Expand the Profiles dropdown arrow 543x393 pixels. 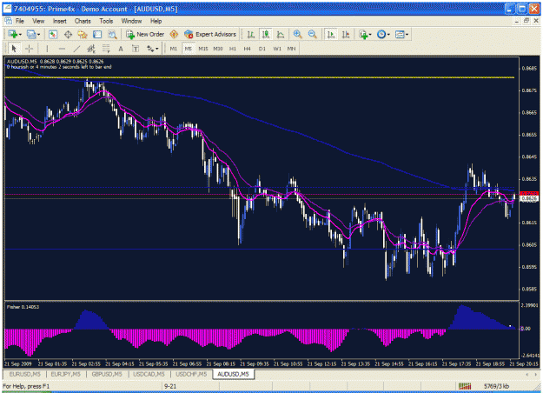coord(39,34)
